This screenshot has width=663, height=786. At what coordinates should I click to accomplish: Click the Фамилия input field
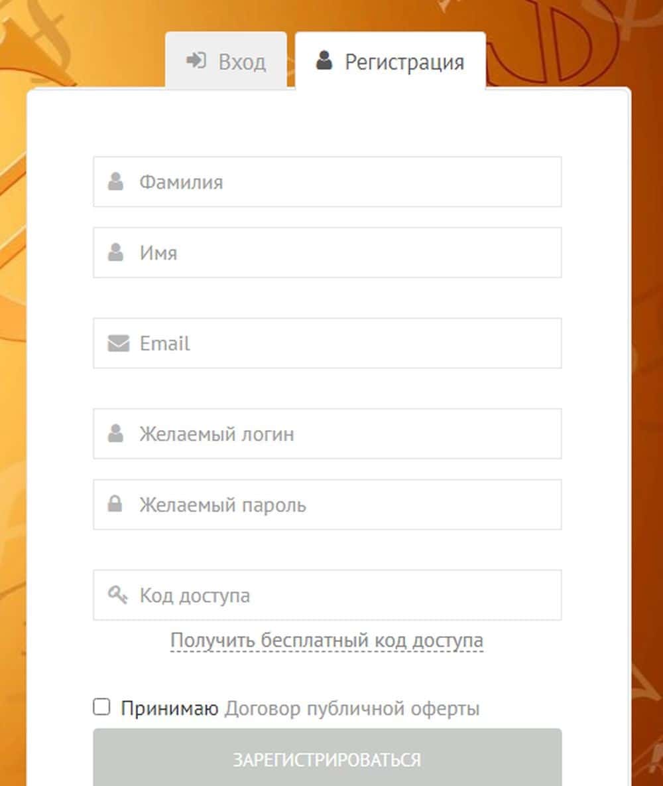(328, 181)
